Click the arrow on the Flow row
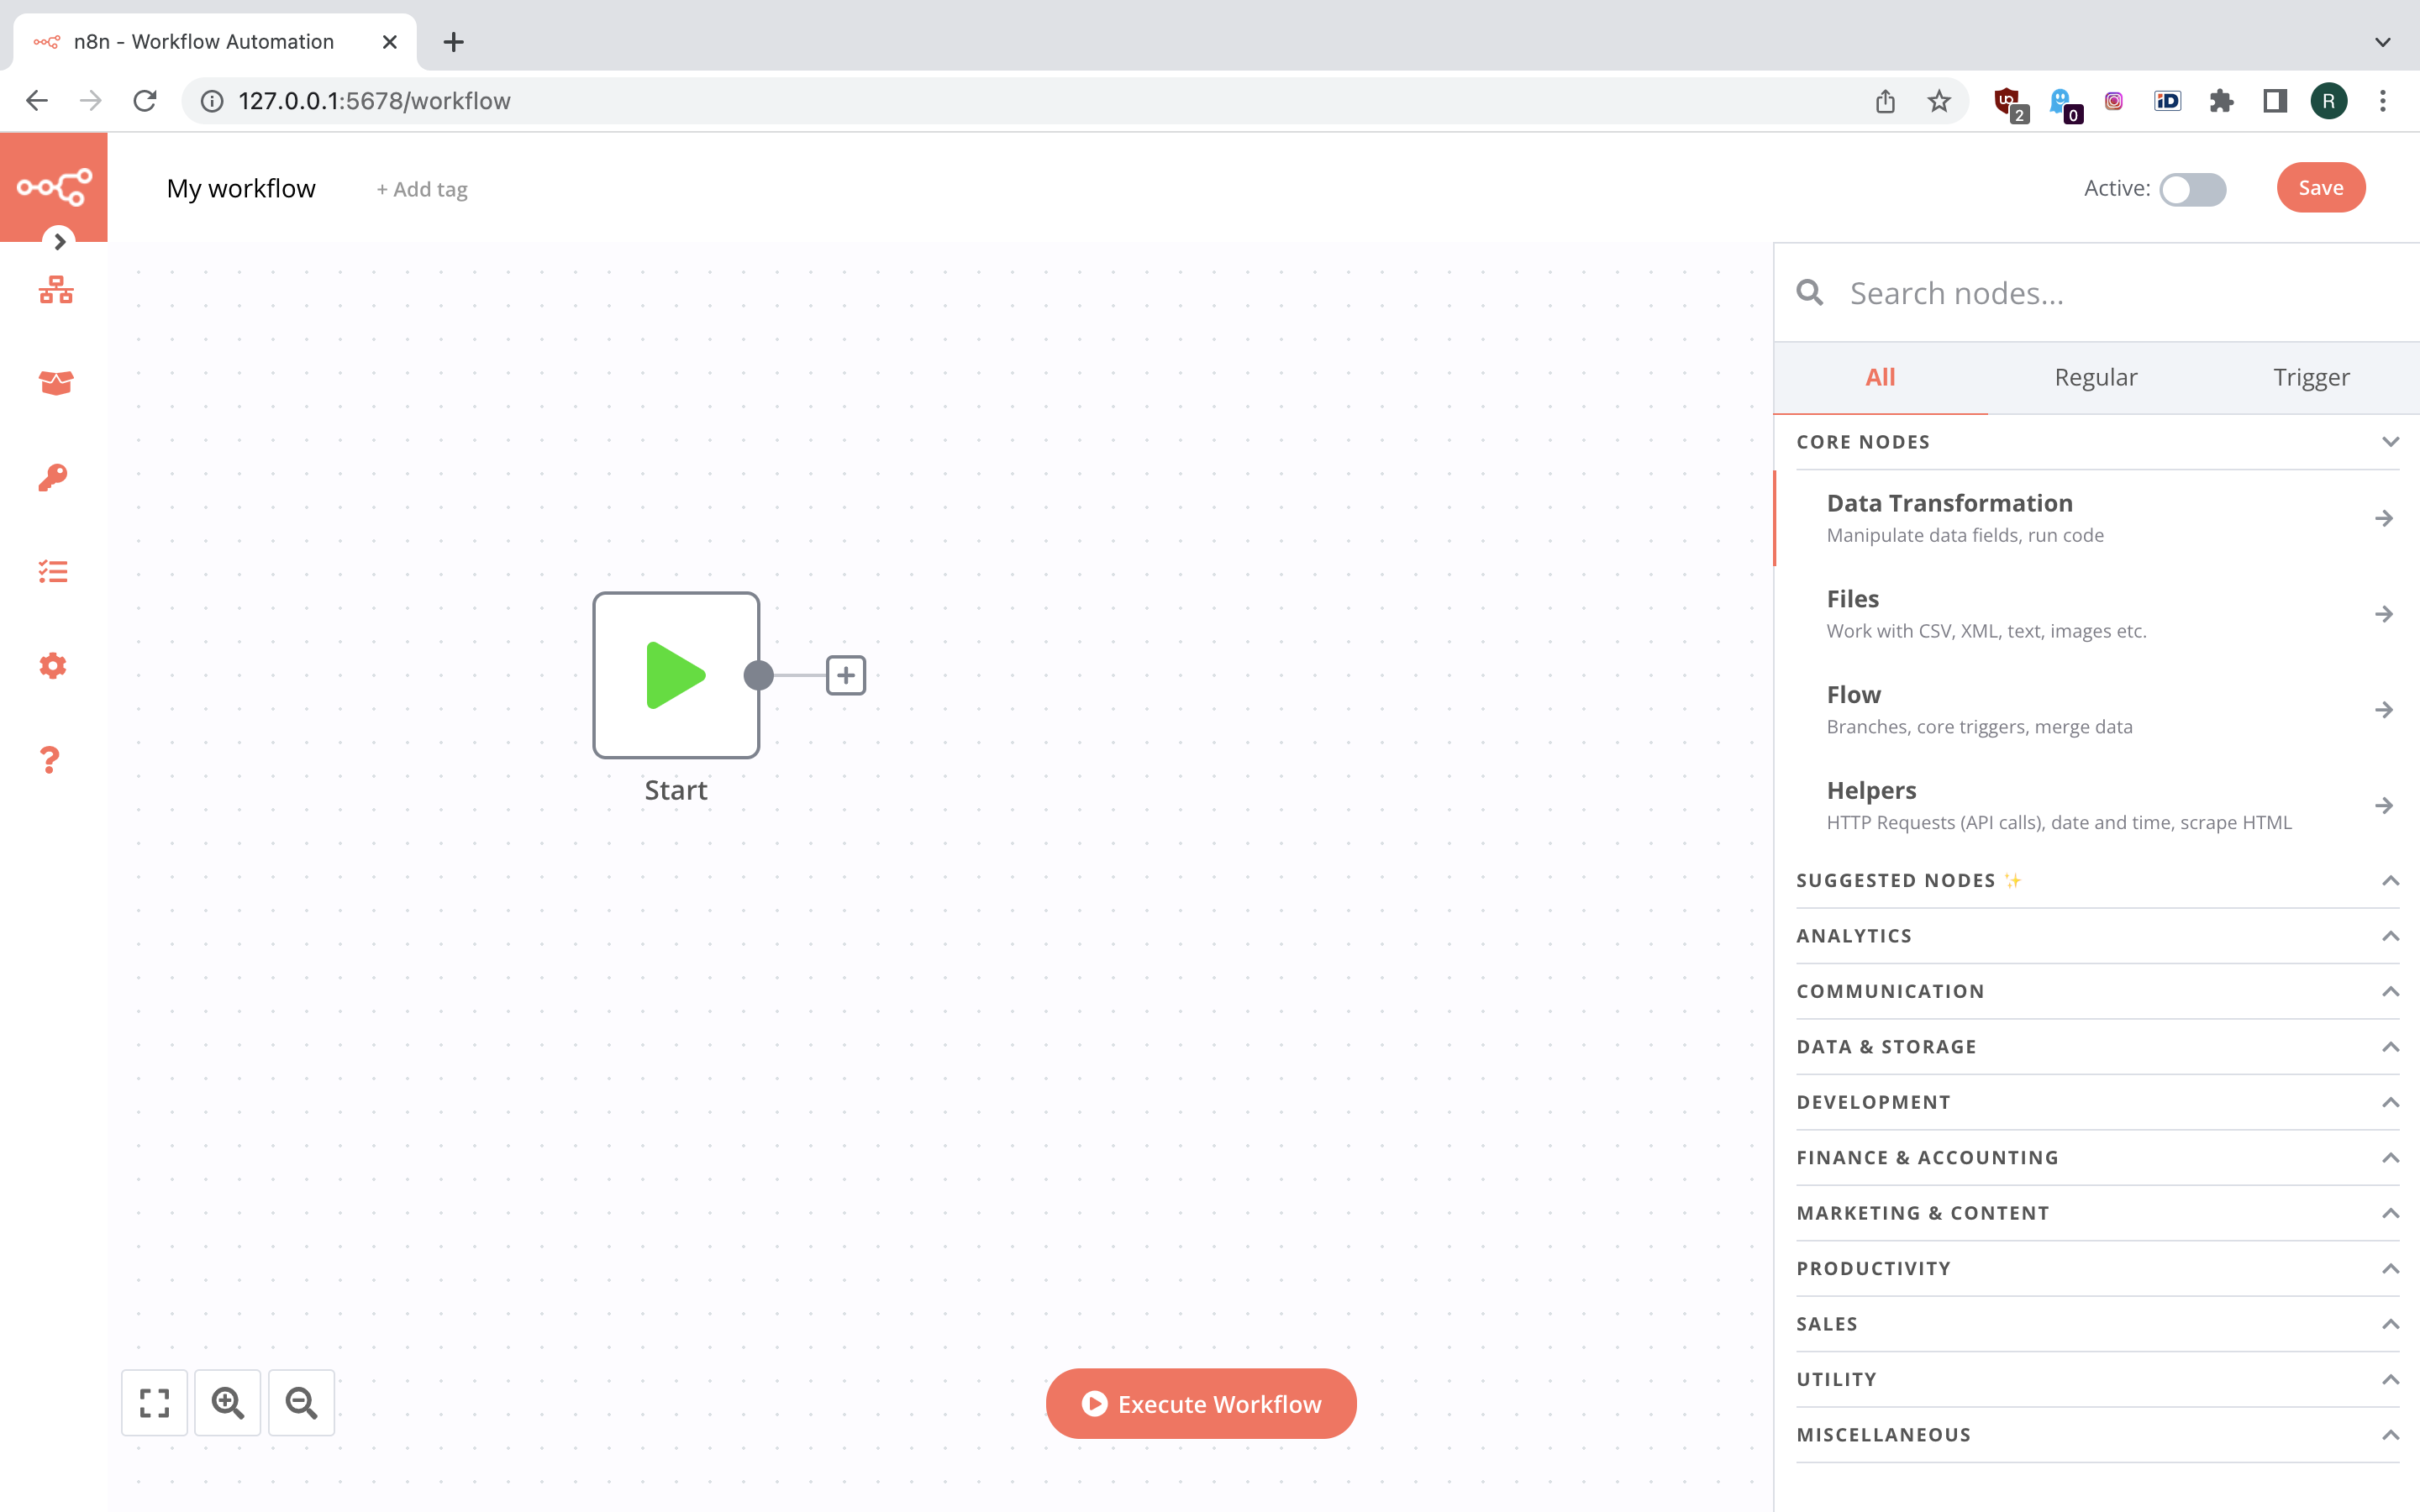Image resolution: width=2420 pixels, height=1512 pixels. (x=2384, y=710)
